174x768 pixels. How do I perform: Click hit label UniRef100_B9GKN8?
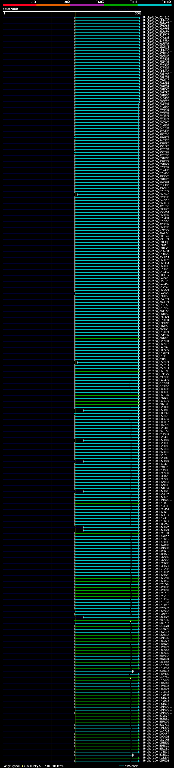(156, 44)
